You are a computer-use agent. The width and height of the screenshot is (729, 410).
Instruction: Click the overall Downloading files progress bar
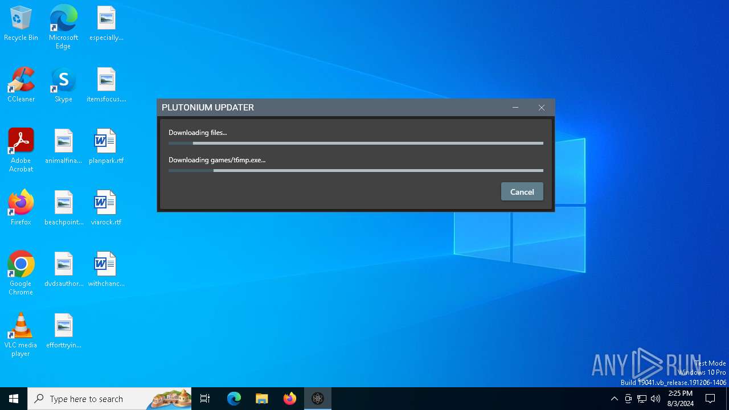[x=356, y=143]
